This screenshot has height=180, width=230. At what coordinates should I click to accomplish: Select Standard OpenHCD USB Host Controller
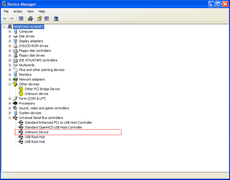pos(54,127)
